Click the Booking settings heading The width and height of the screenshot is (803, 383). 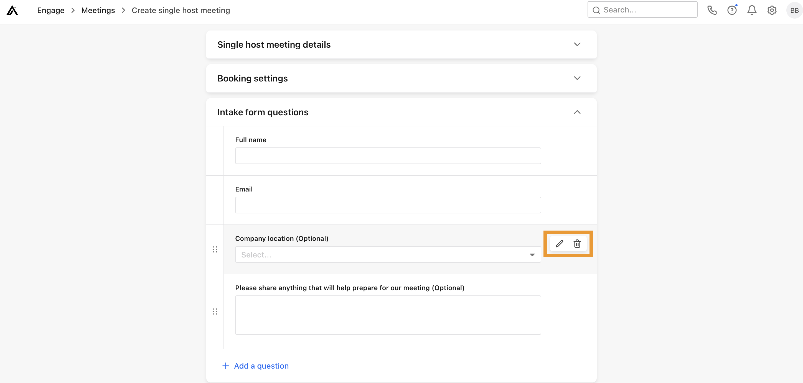[253, 78]
